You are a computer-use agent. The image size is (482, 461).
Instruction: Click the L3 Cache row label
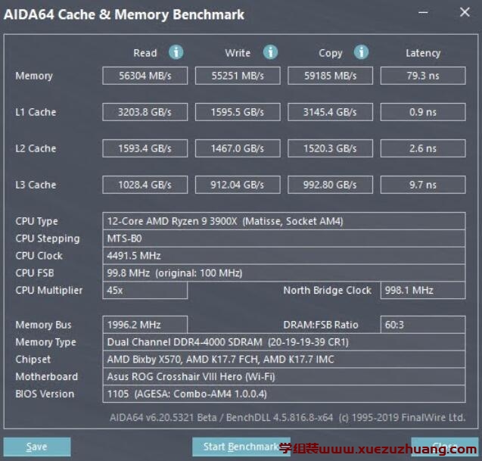pyautogui.click(x=36, y=185)
